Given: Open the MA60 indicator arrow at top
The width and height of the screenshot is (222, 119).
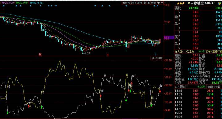Looking at the screenshot, I should pyautogui.click(x=43, y=3).
